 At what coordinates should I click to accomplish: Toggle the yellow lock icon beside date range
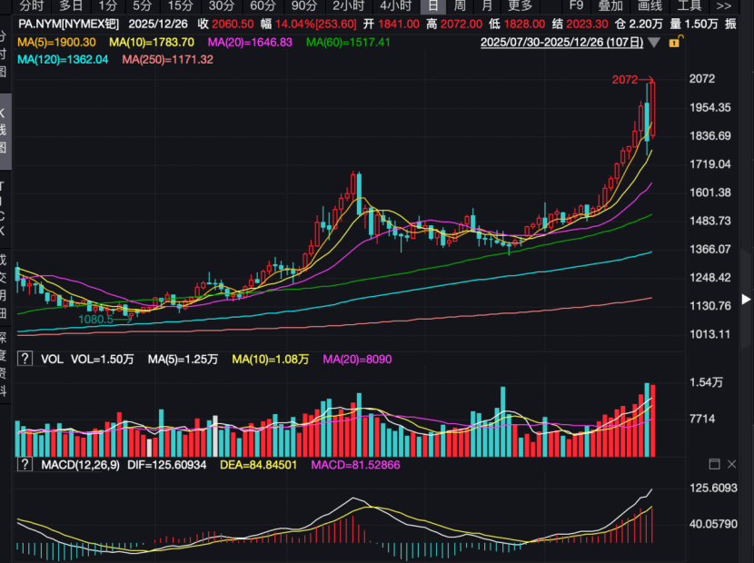tap(674, 42)
